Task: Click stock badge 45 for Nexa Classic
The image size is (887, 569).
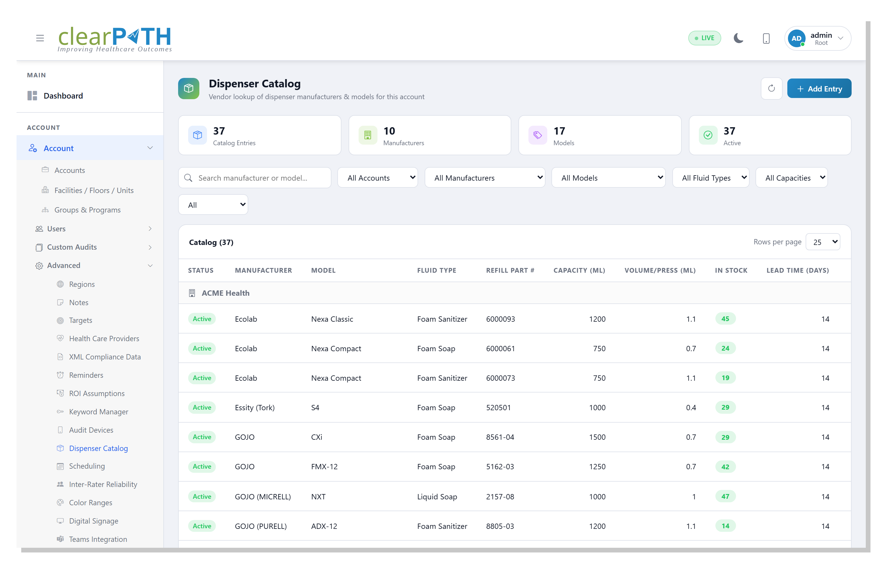Action: pyautogui.click(x=725, y=318)
